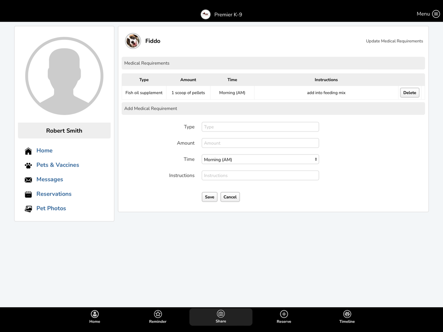Select the Reserve tab label
Image resolution: width=443 pixels, height=332 pixels.
coord(284,321)
